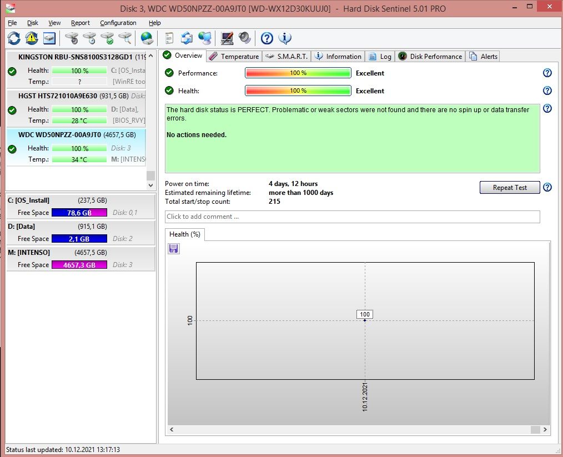Switch to the Alerts tab

[483, 57]
